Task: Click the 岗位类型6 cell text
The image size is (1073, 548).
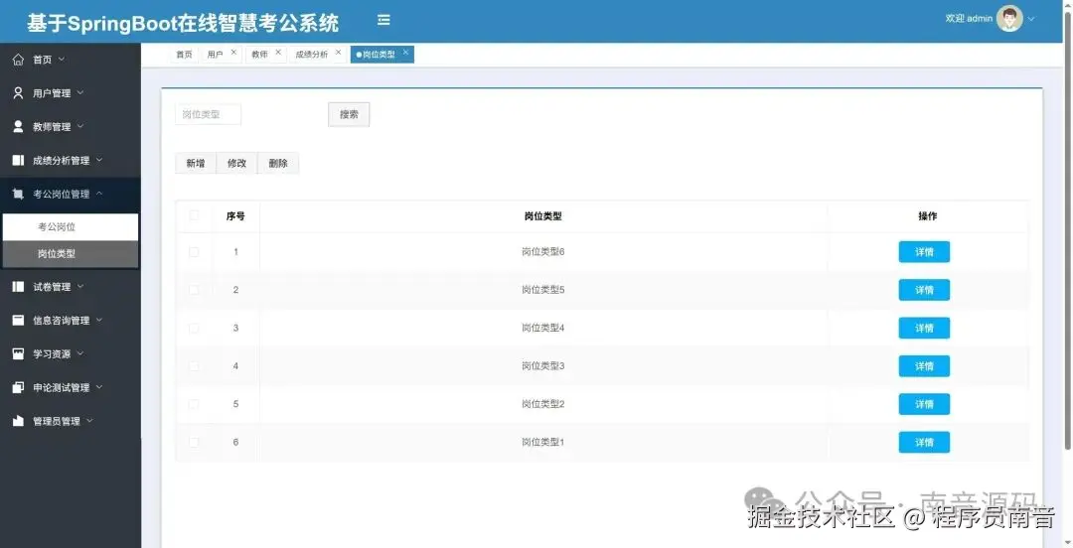Action: coord(542,252)
